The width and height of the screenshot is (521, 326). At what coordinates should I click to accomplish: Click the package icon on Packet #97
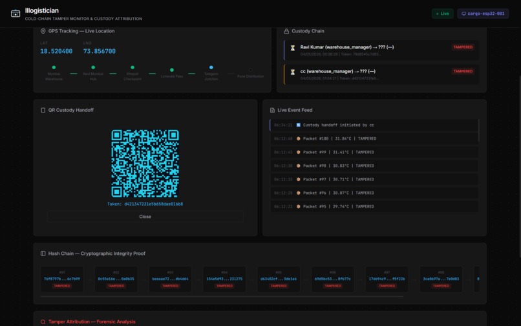tap(299, 179)
